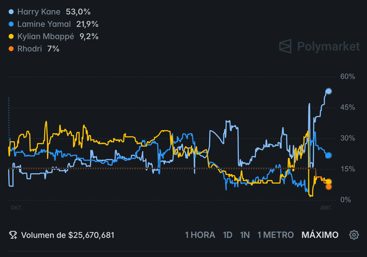Switch chart to 1 METRO range
This screenshot has width=367, height=257.
click(x=276, y=235)
